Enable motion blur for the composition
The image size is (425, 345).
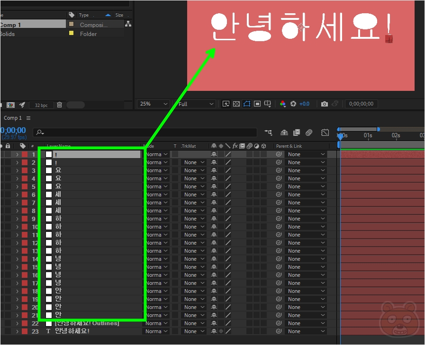pos(309,132)
